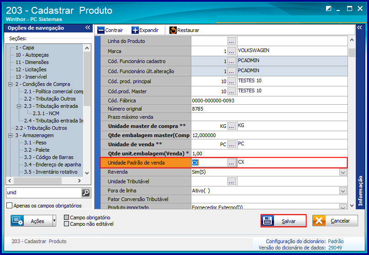
Task: Select 2.1 - Política comercial section
Action: tap(53, 91)
